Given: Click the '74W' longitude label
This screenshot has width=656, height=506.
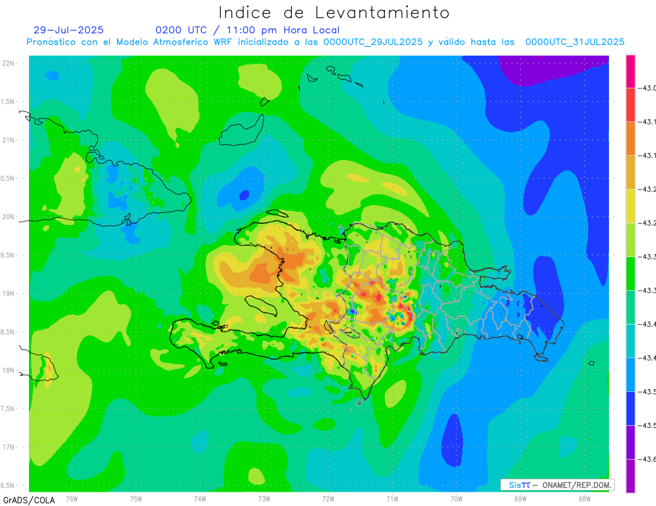Looking at the screenshot, I should click(x=200, y=498).
